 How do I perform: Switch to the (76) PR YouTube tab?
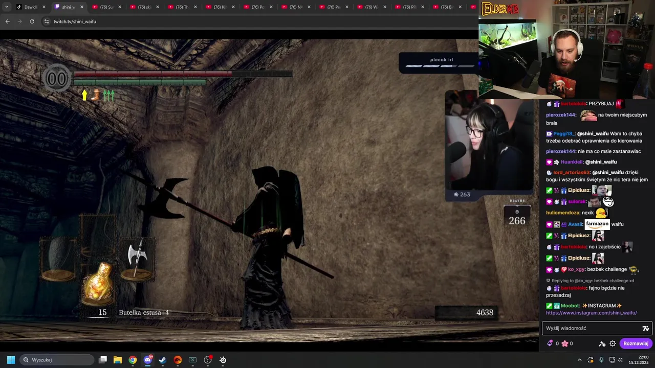(x=409, y=7)
